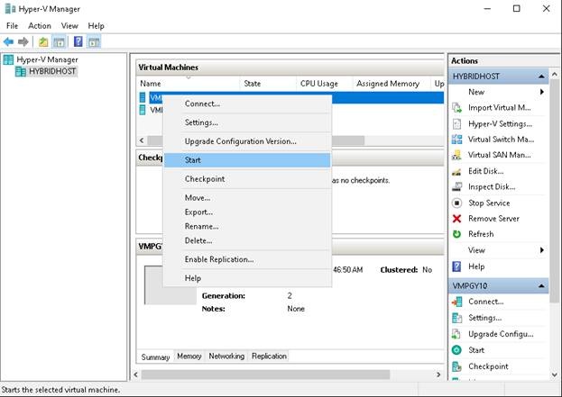The image size is (562, 397).
Task: Click the Virtual Switch Manager icon
Action: coord(456,140)
